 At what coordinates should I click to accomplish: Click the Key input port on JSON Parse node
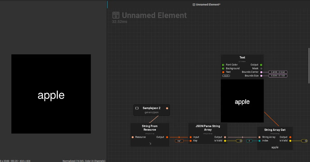(191, 141)
